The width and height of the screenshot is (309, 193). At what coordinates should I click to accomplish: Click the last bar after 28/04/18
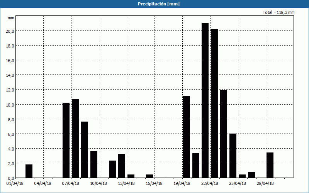pos(270,165)
